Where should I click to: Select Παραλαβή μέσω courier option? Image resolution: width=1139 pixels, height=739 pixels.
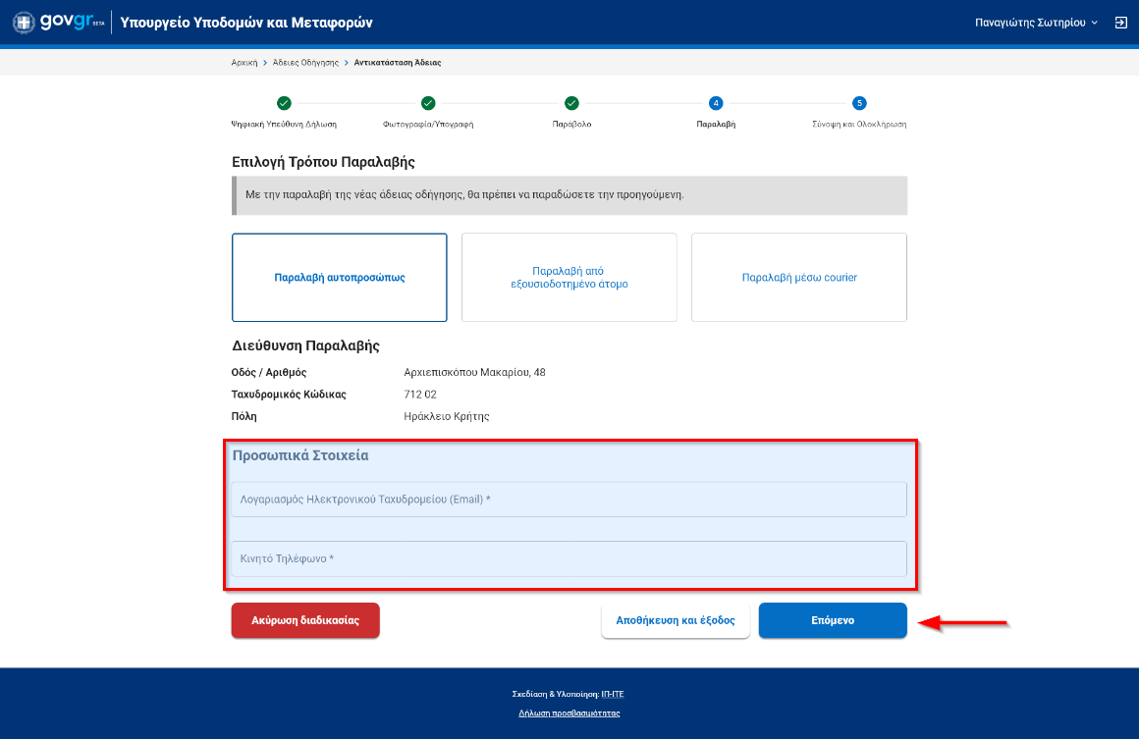click(799, 278)
